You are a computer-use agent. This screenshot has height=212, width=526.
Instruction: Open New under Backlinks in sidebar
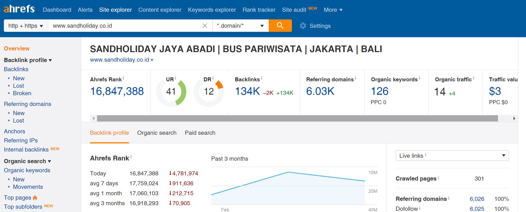coord(19,78)
